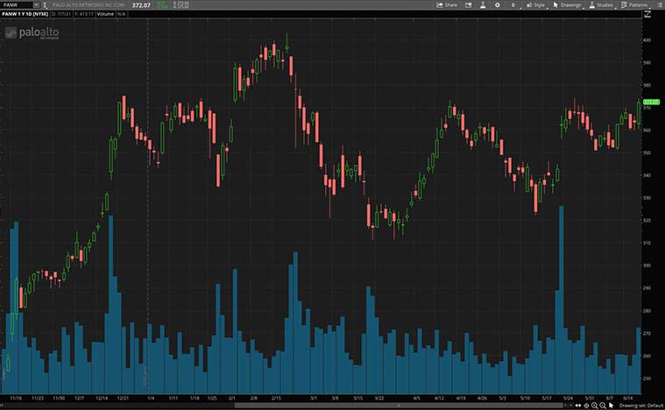Click the maximize chart icon below toolbar
Screen dimensions: 665x410
click(x=647, y=14)
